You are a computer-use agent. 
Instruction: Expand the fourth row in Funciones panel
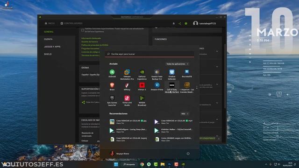point(217,103)
